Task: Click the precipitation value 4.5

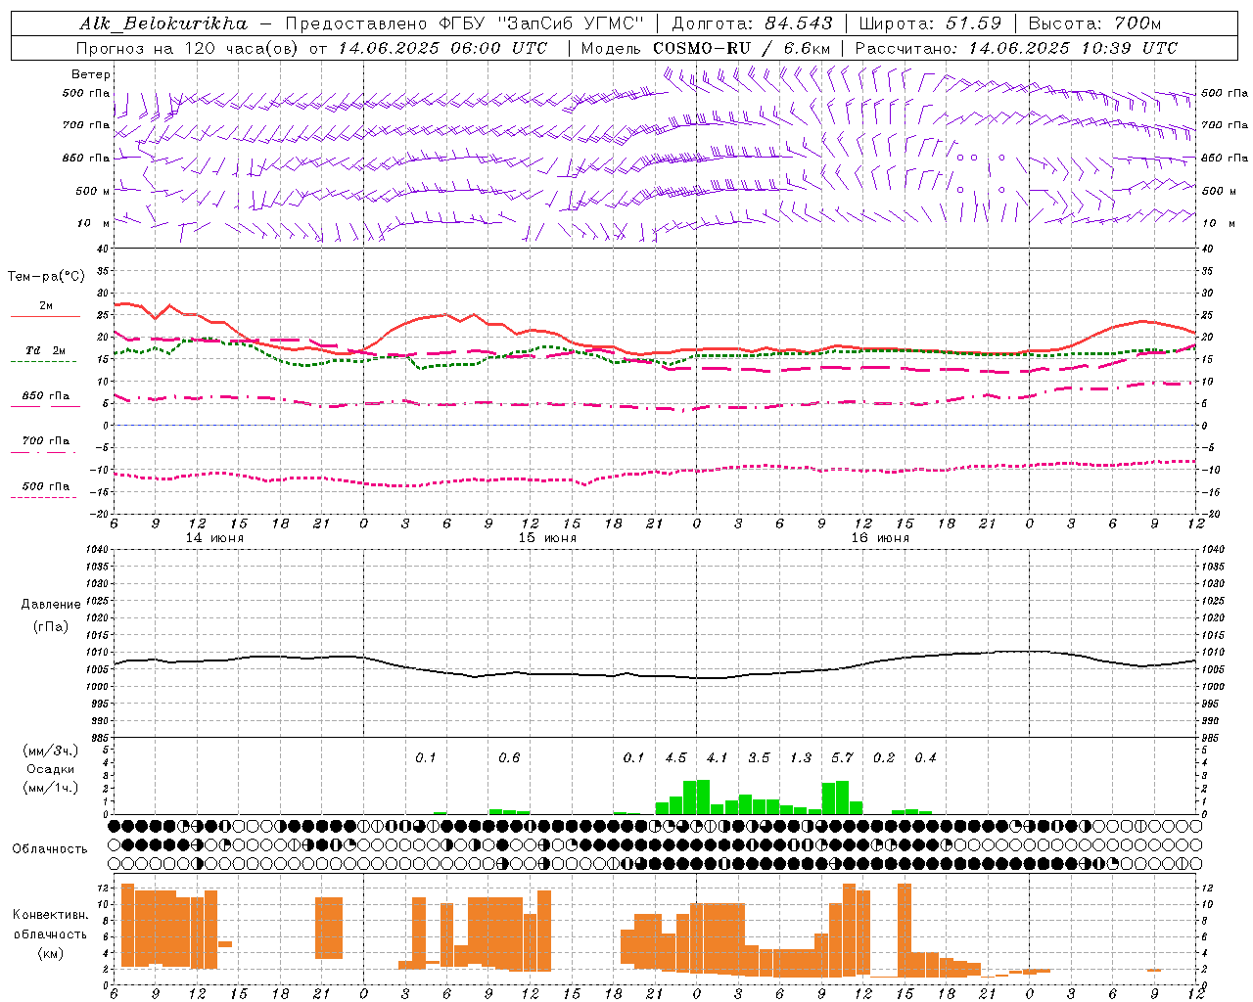Action: [675, 757]
